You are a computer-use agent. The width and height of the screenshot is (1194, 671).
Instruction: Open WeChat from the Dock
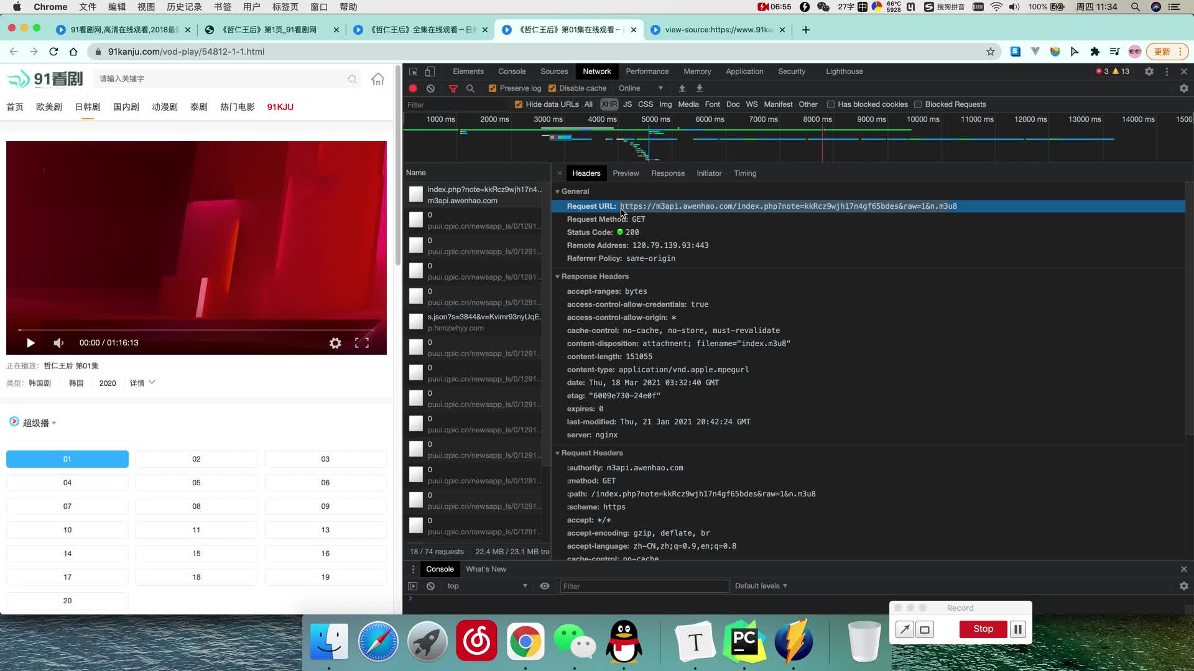pos(574,641)
